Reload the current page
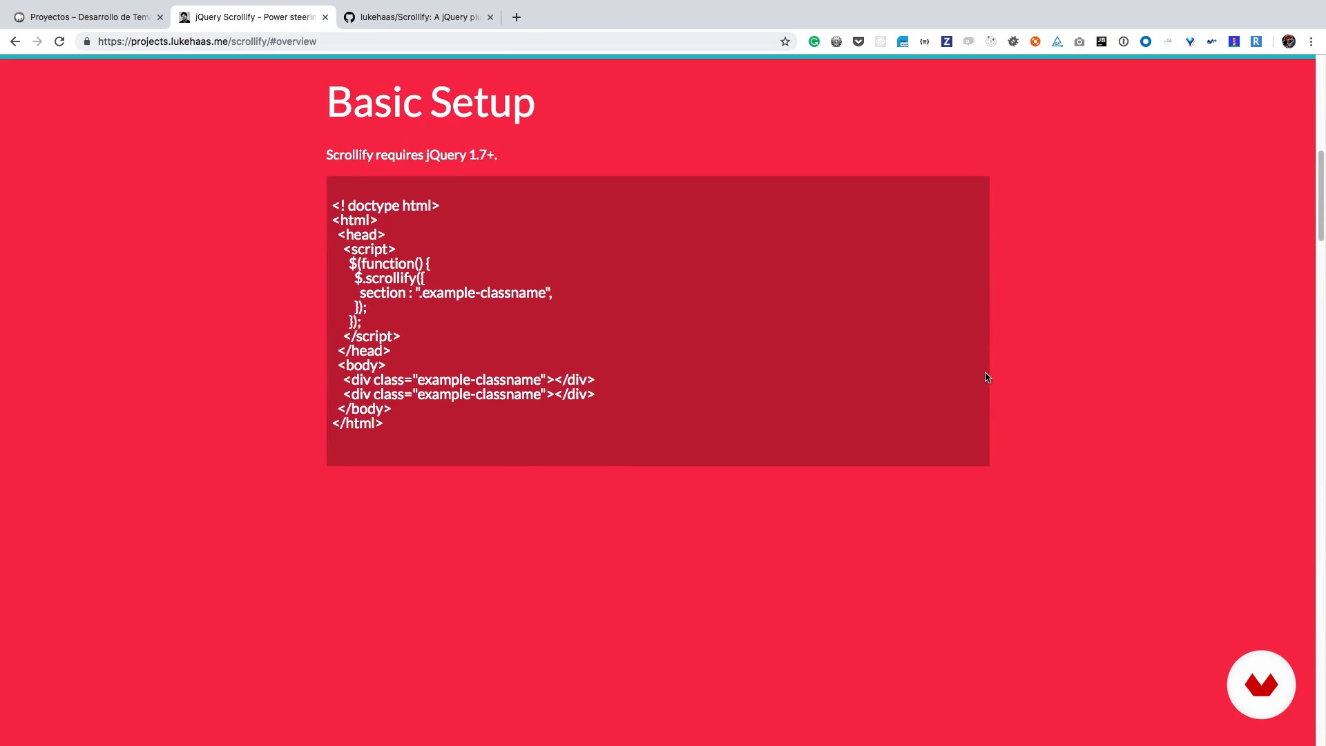This screenshot has height=746, width=1326. coord(59,41)
